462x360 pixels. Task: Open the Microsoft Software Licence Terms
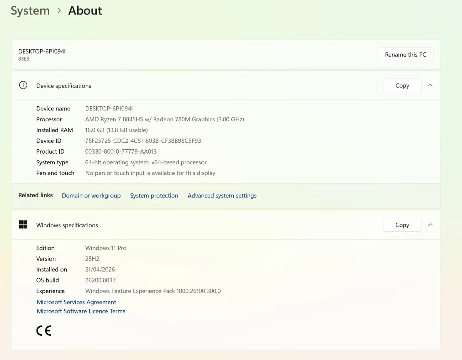coord(81,311)
